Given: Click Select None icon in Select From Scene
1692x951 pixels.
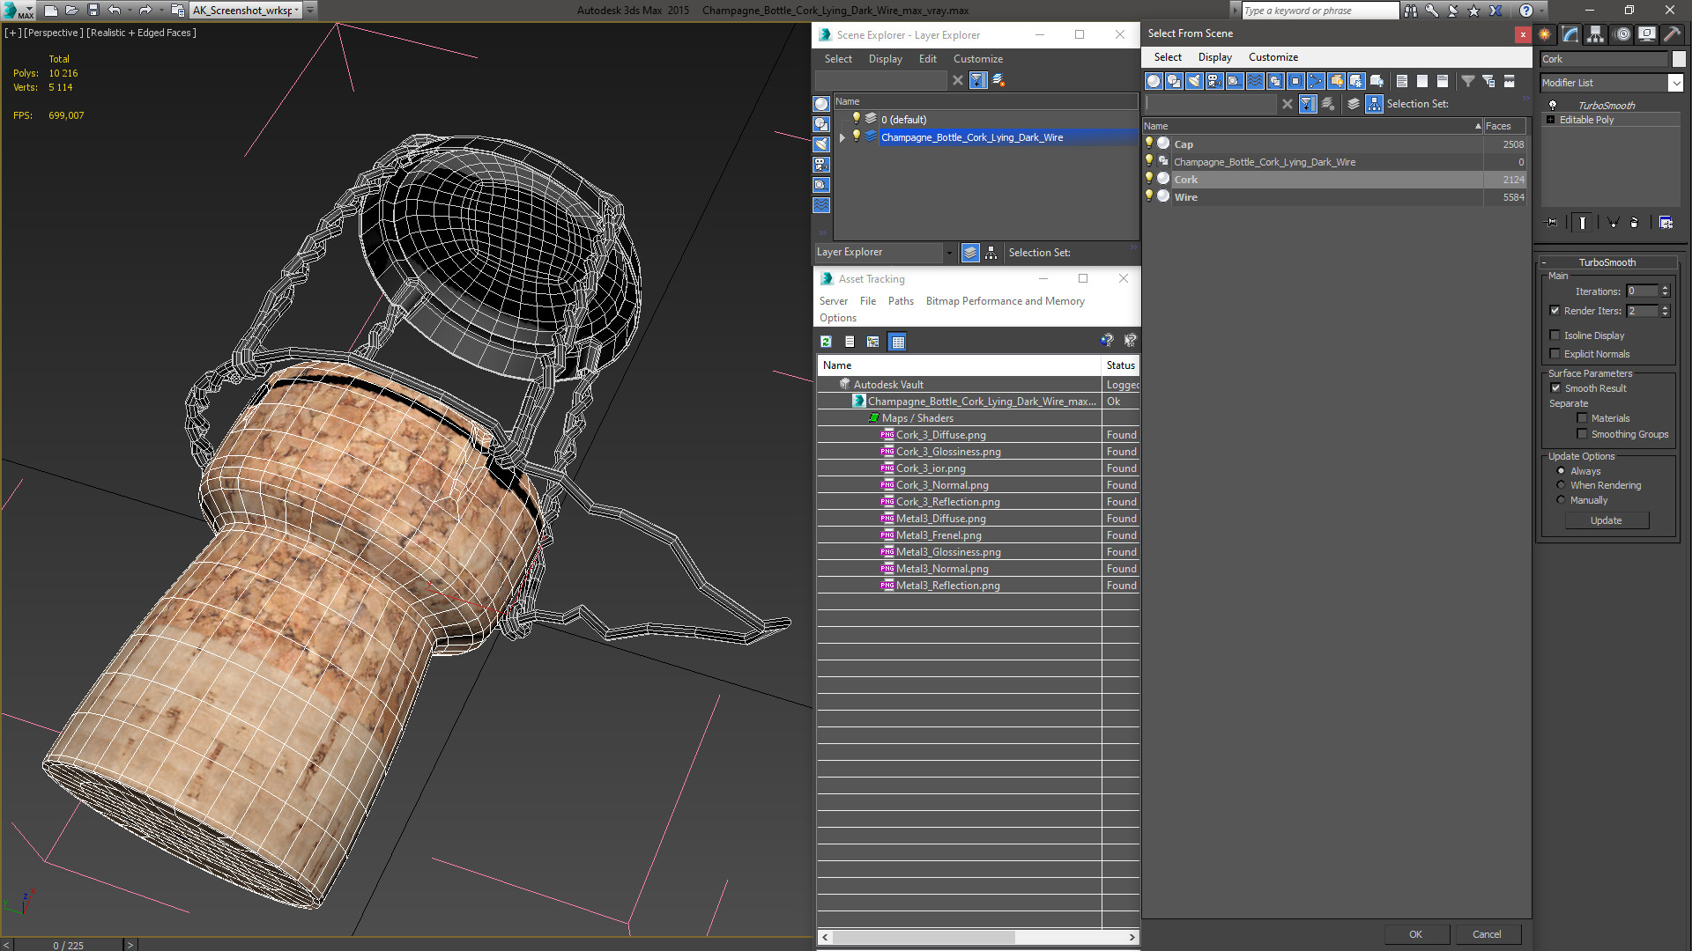Looking at the screenshot, I should click(1422, 81).
